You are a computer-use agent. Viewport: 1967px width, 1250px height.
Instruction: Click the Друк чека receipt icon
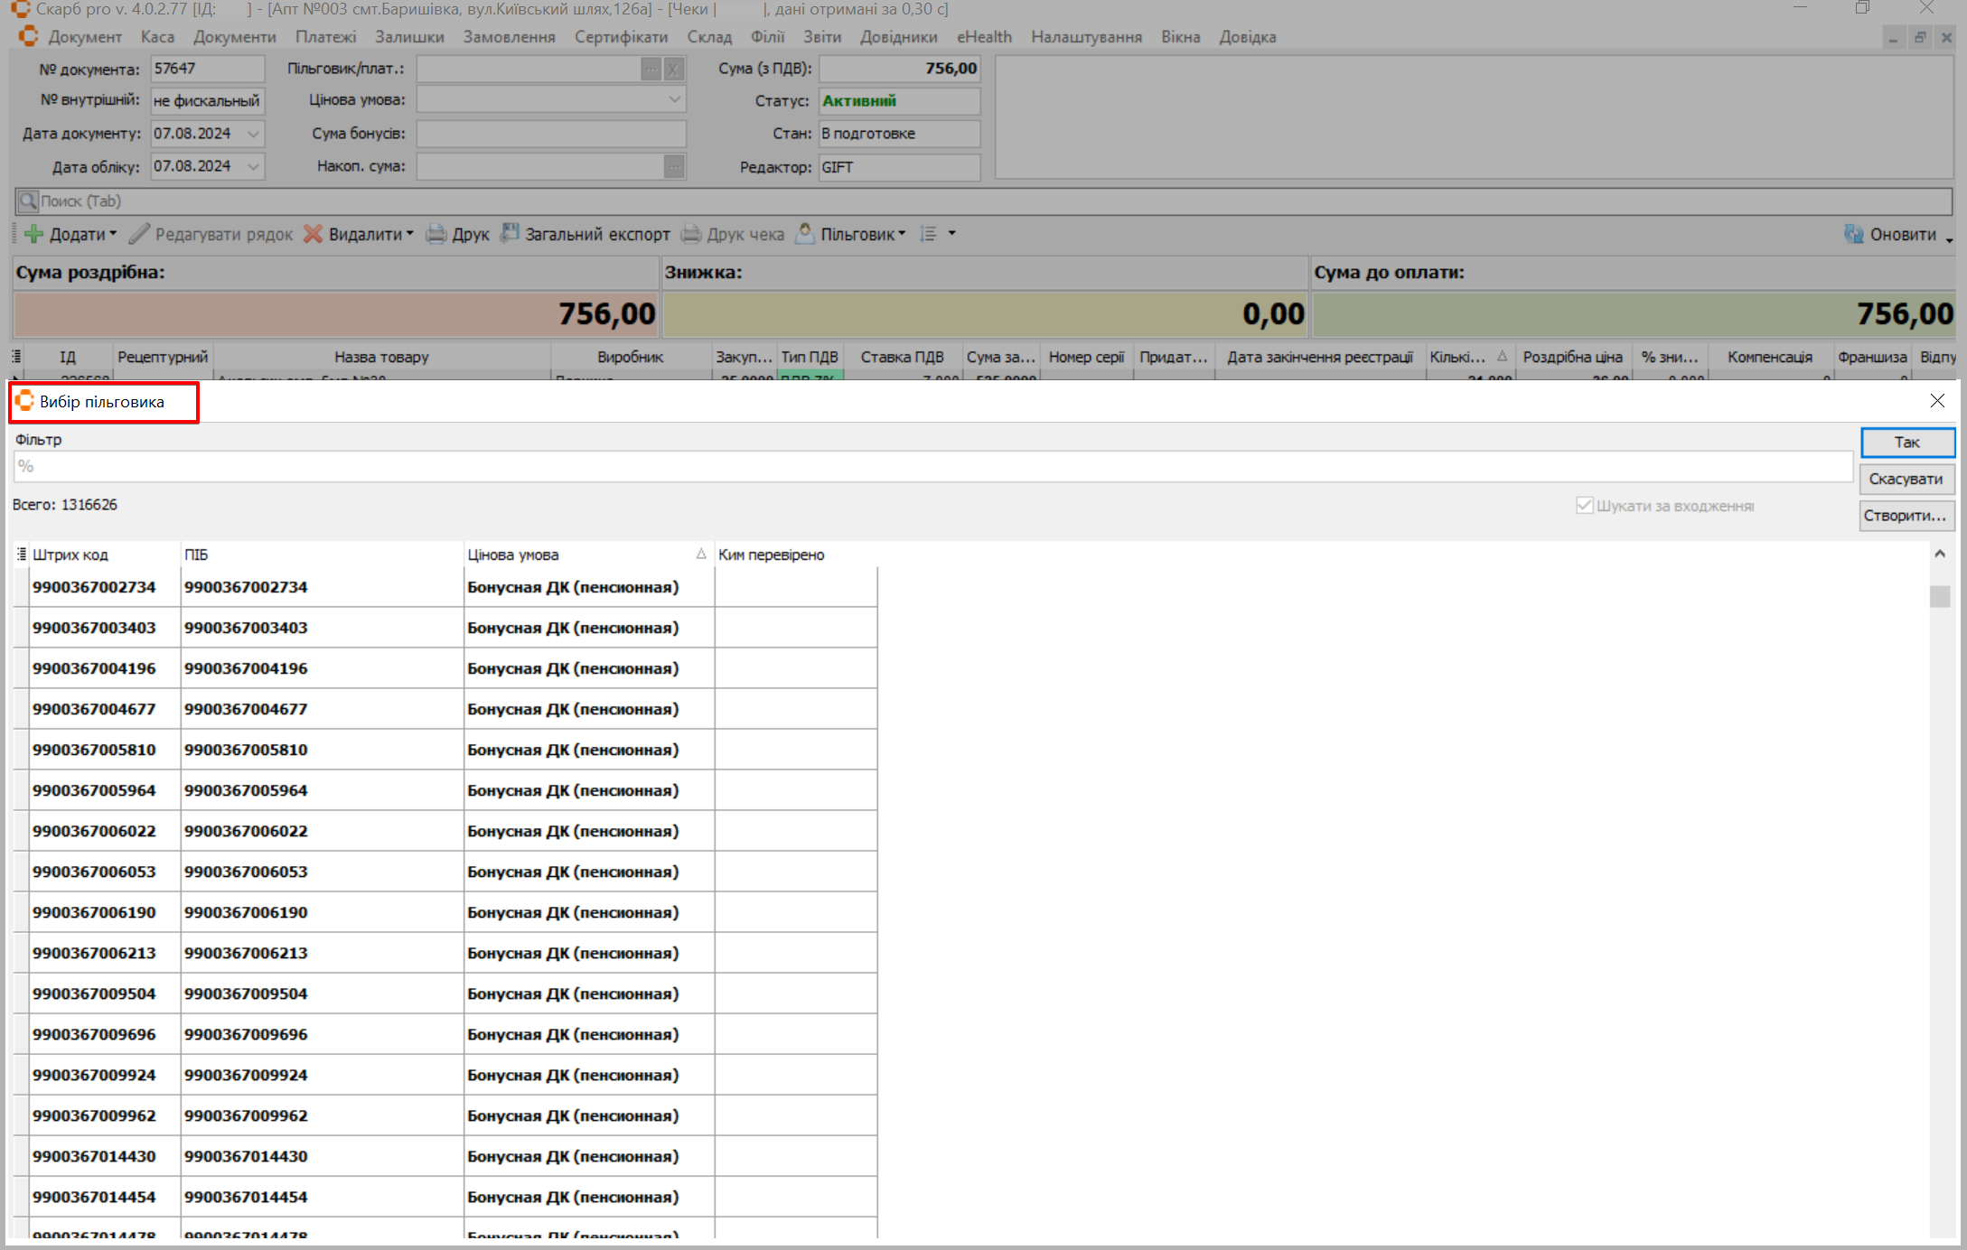691,234
